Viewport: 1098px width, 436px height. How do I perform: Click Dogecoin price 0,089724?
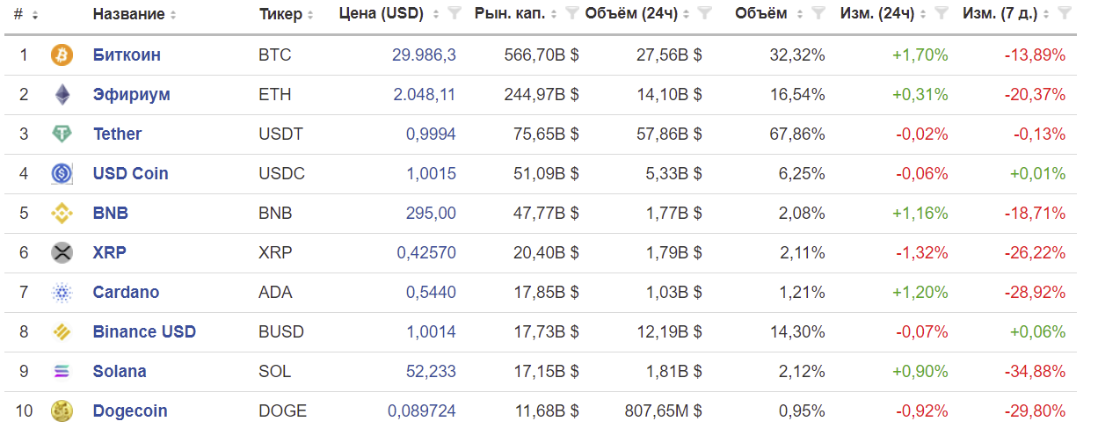pos(422,411)
